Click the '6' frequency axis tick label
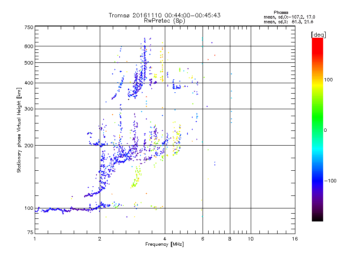The image size is (347, 260). (x=203, y=239)
